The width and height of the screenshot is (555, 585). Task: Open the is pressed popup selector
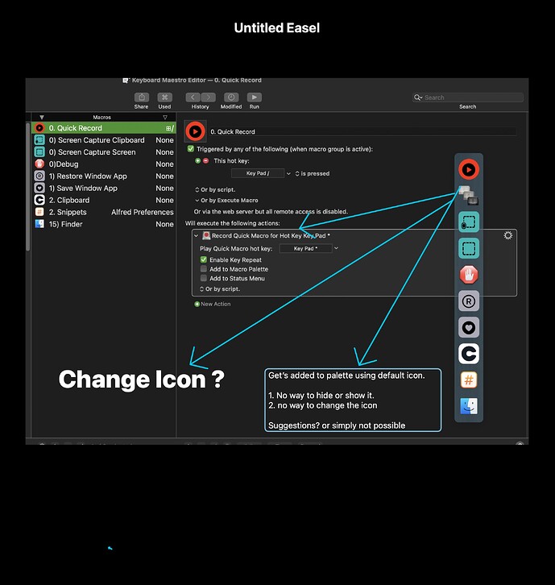(x=313, y=173)
